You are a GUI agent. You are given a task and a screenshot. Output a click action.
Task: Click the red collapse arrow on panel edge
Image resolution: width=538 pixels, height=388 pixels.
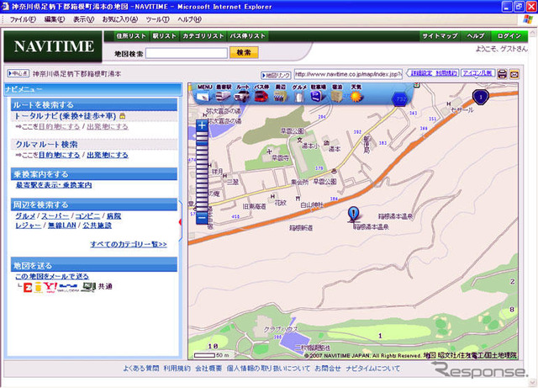coord(180,222)
